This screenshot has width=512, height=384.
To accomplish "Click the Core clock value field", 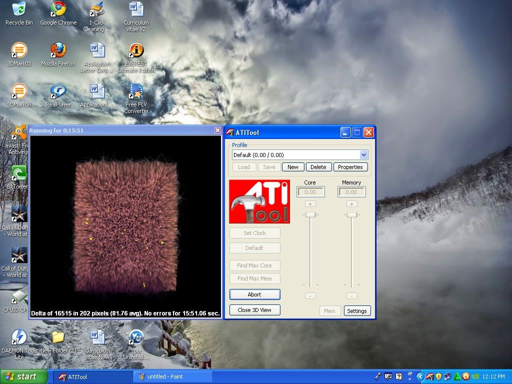I will [310, 192].
